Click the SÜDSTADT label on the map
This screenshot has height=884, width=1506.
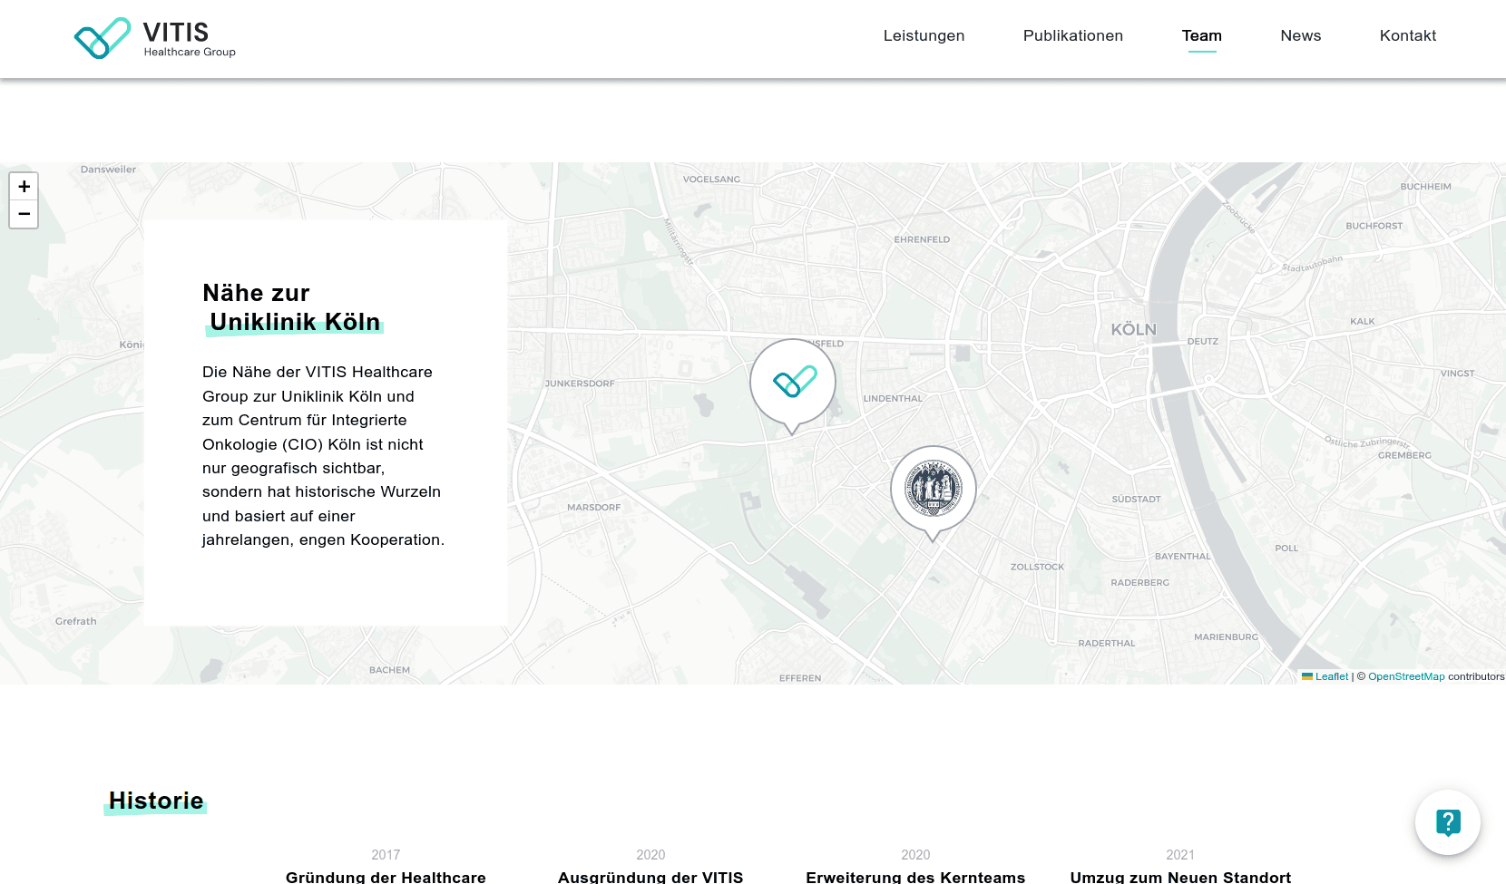(1136, 500)
